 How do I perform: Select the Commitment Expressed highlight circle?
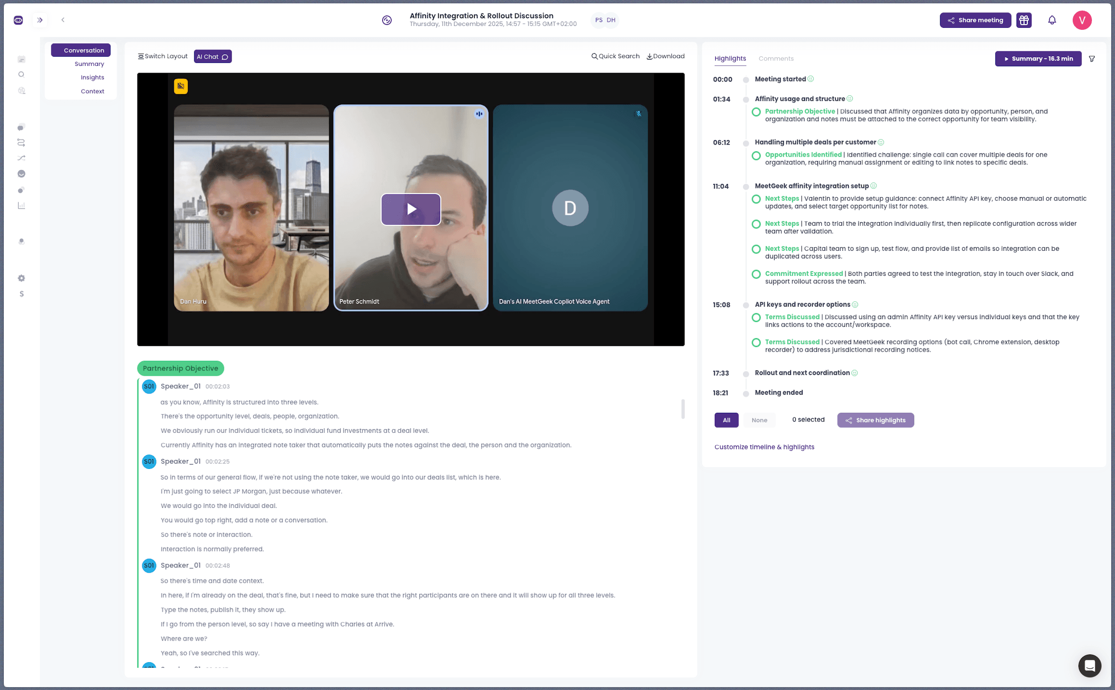point(756,274)
